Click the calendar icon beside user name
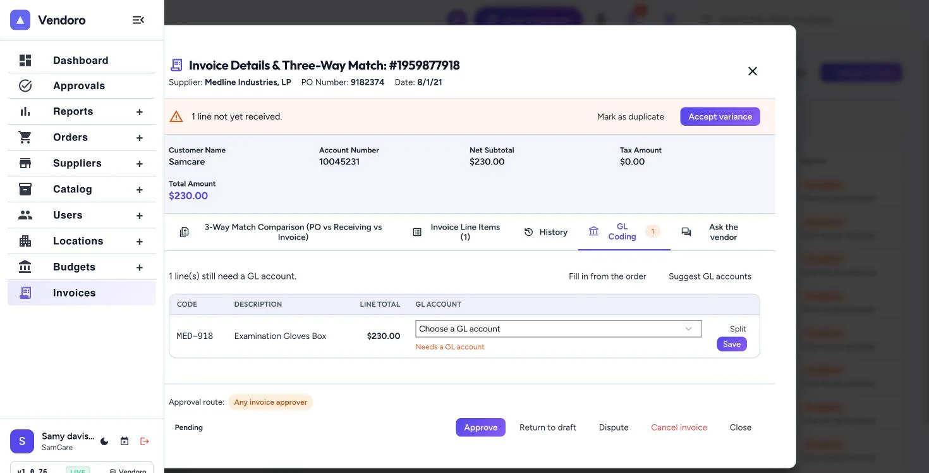929x473 pixels. tap(124, 441)
